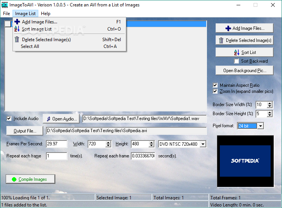Decrease the video Height spinner

pos(152,145)
